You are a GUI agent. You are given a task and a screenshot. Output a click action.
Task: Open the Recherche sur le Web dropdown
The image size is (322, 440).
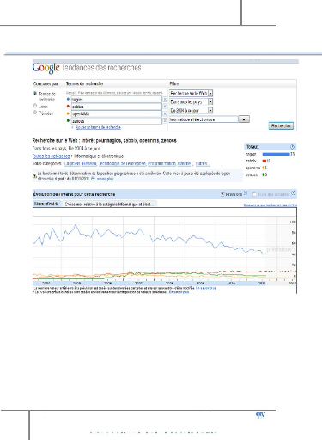pyautogui.click(x=191, y=93)
